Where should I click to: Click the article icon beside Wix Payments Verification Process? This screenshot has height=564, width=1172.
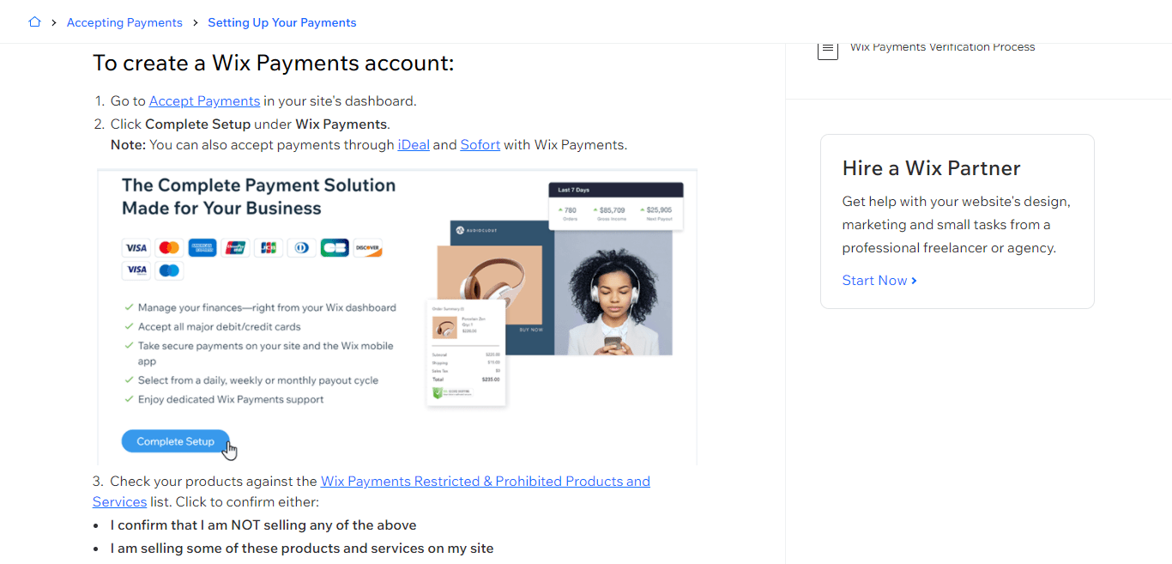click(828, 50)
